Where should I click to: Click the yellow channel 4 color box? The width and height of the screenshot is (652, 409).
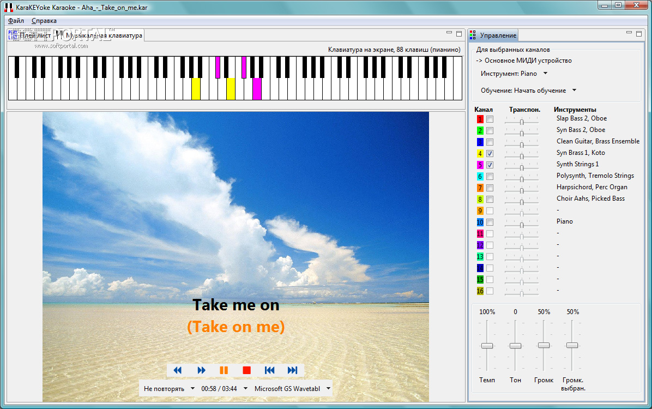[x=480, y=154]
